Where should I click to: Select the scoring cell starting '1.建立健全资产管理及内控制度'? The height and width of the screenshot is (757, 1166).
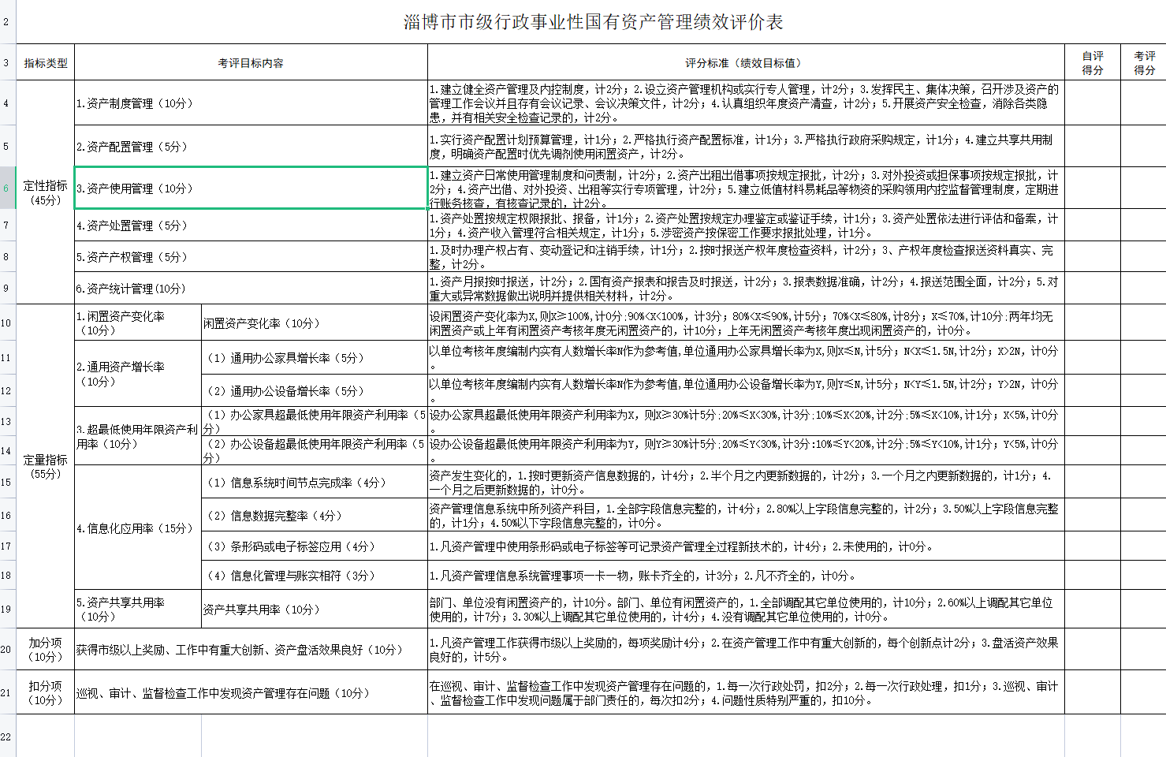tap(746, 103)
